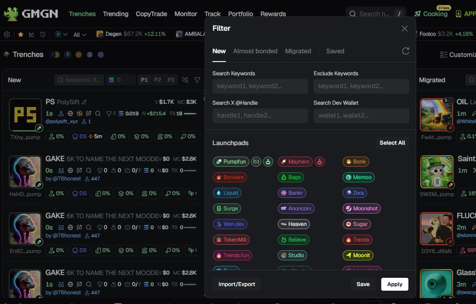Click the globe website icon in PS row
The width and height of the screenshot is (476, 304).
[70, 113]
